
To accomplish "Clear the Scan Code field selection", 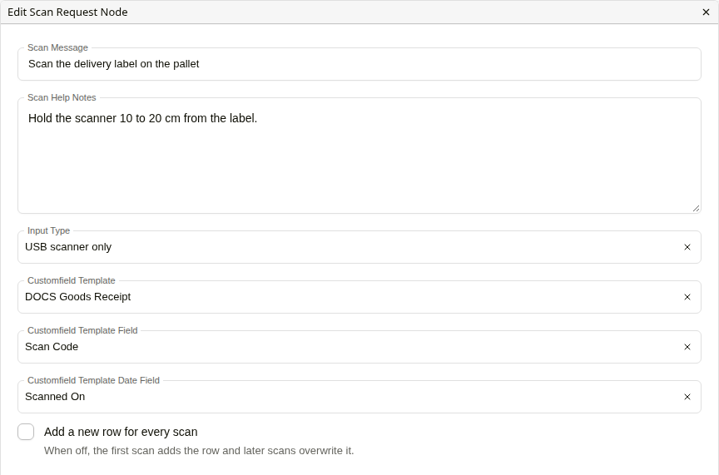I will tap(687, 347).
